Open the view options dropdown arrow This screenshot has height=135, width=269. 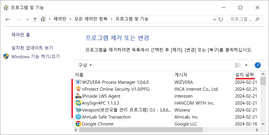click(246, 65)
